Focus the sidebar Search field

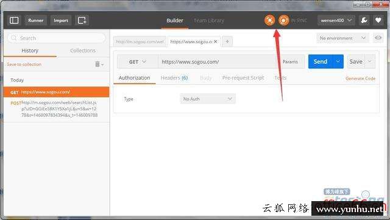pos(57,38)
